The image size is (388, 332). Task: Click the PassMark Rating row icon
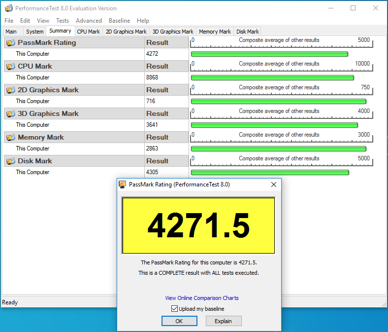point(11,42)
